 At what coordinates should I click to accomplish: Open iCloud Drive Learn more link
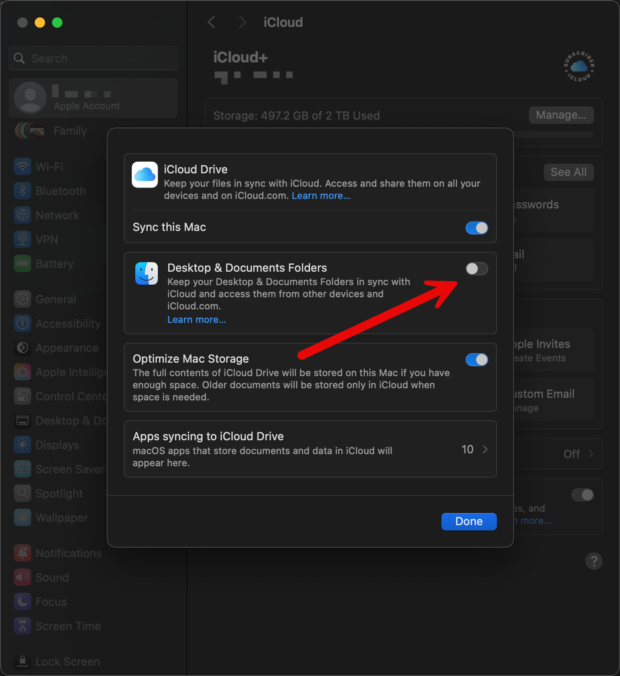coord(321,196)
